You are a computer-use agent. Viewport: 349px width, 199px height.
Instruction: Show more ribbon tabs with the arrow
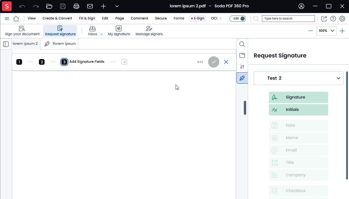[x=220, y=18]
